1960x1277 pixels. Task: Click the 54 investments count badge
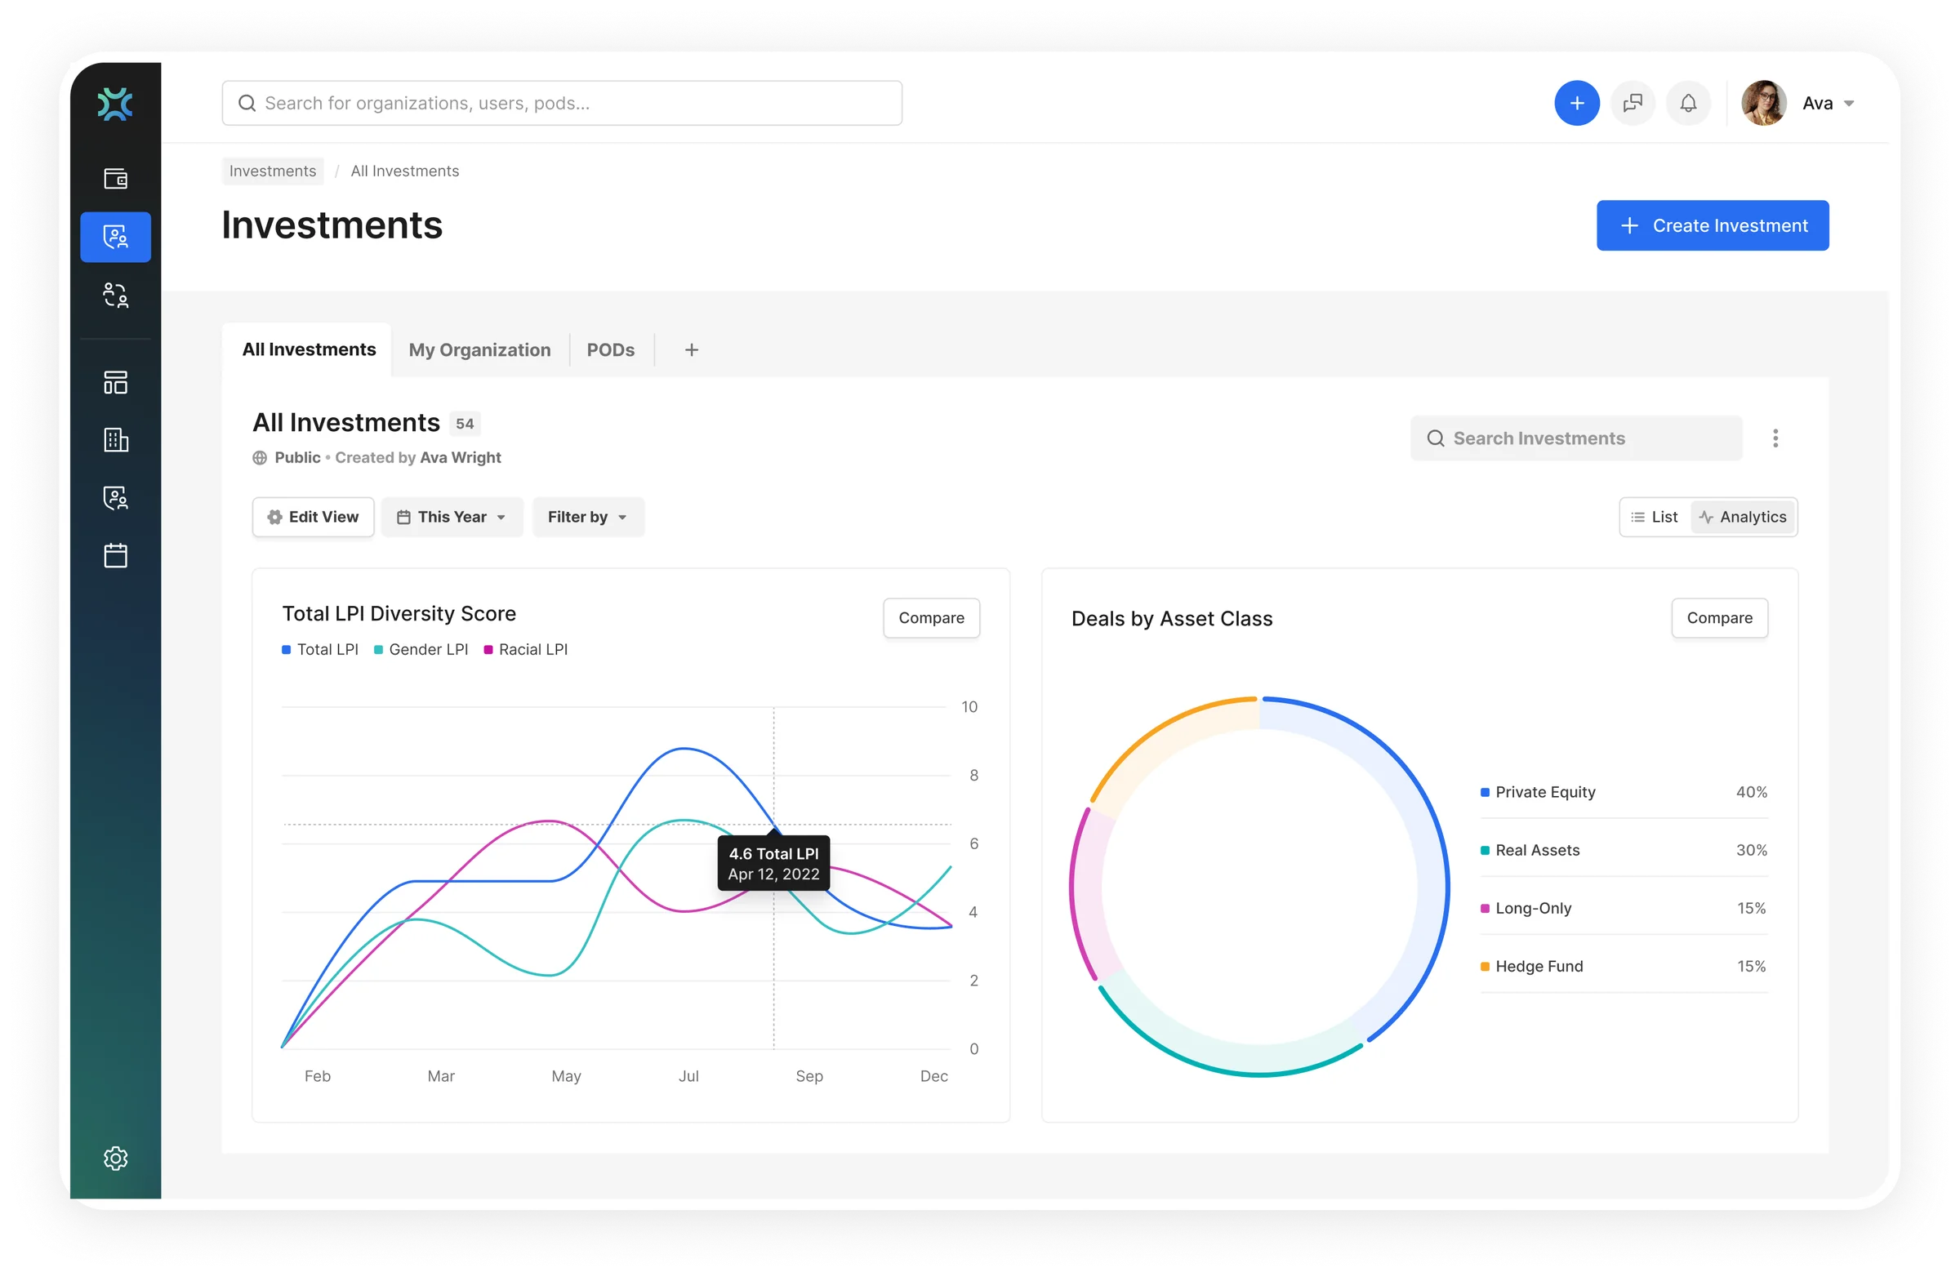[x=465, y=424]
